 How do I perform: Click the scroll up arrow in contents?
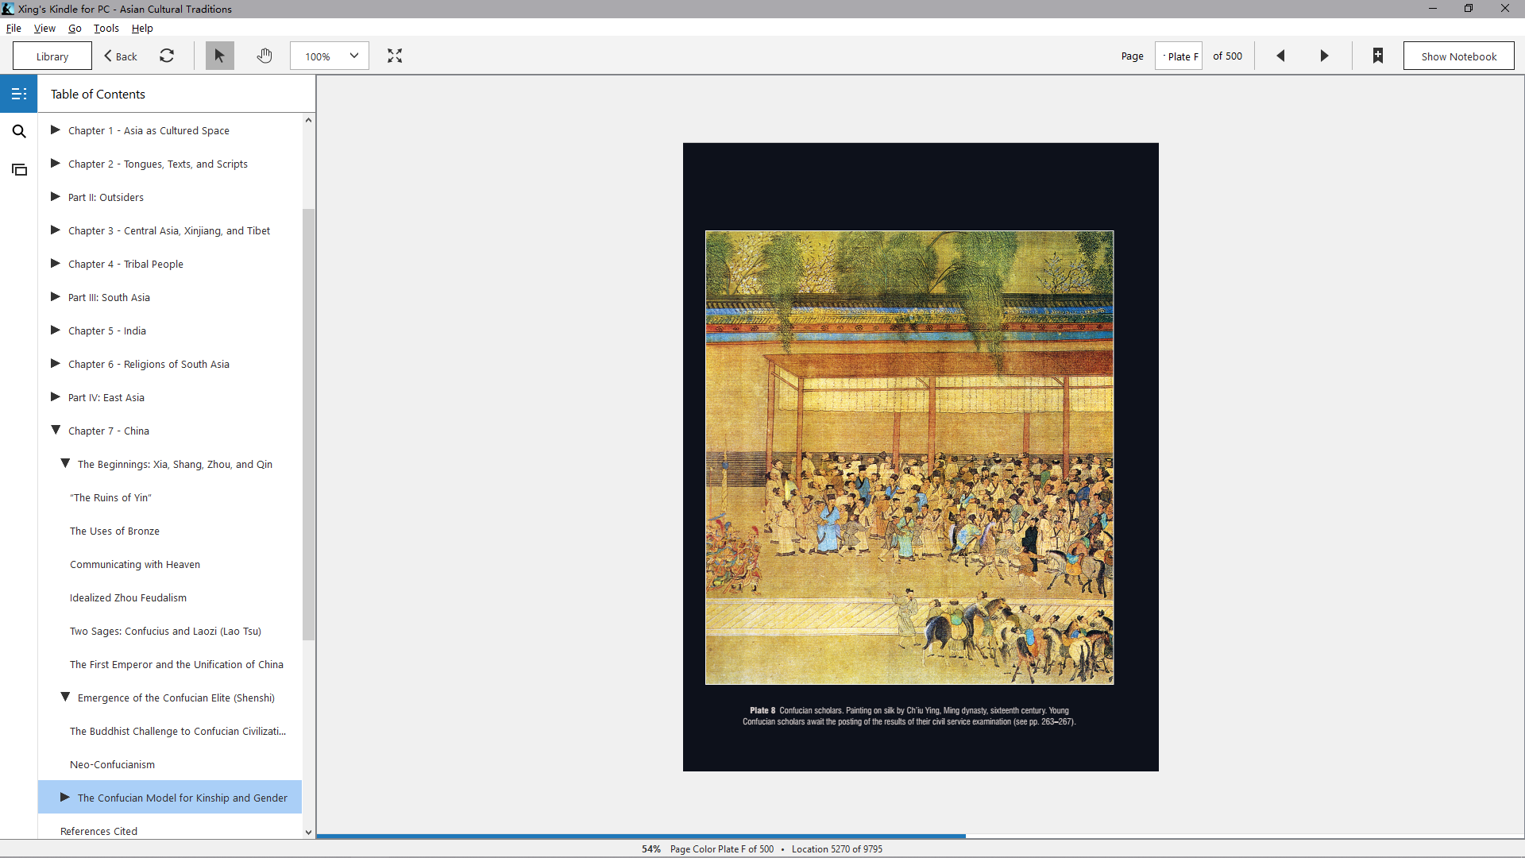[308, 120]
